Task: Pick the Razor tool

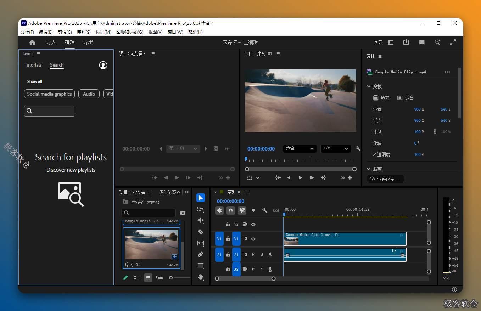Action: pos(201,232)
